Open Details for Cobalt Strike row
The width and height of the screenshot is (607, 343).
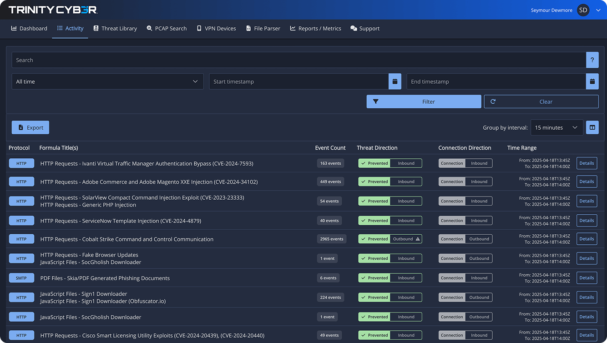[x=587, y=239]
